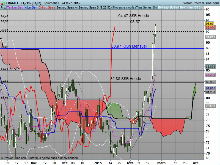The width and height of the screenshot is (220, 165).
Task: Select the Kijun-Sen legend label
Action: coord(31,8)
